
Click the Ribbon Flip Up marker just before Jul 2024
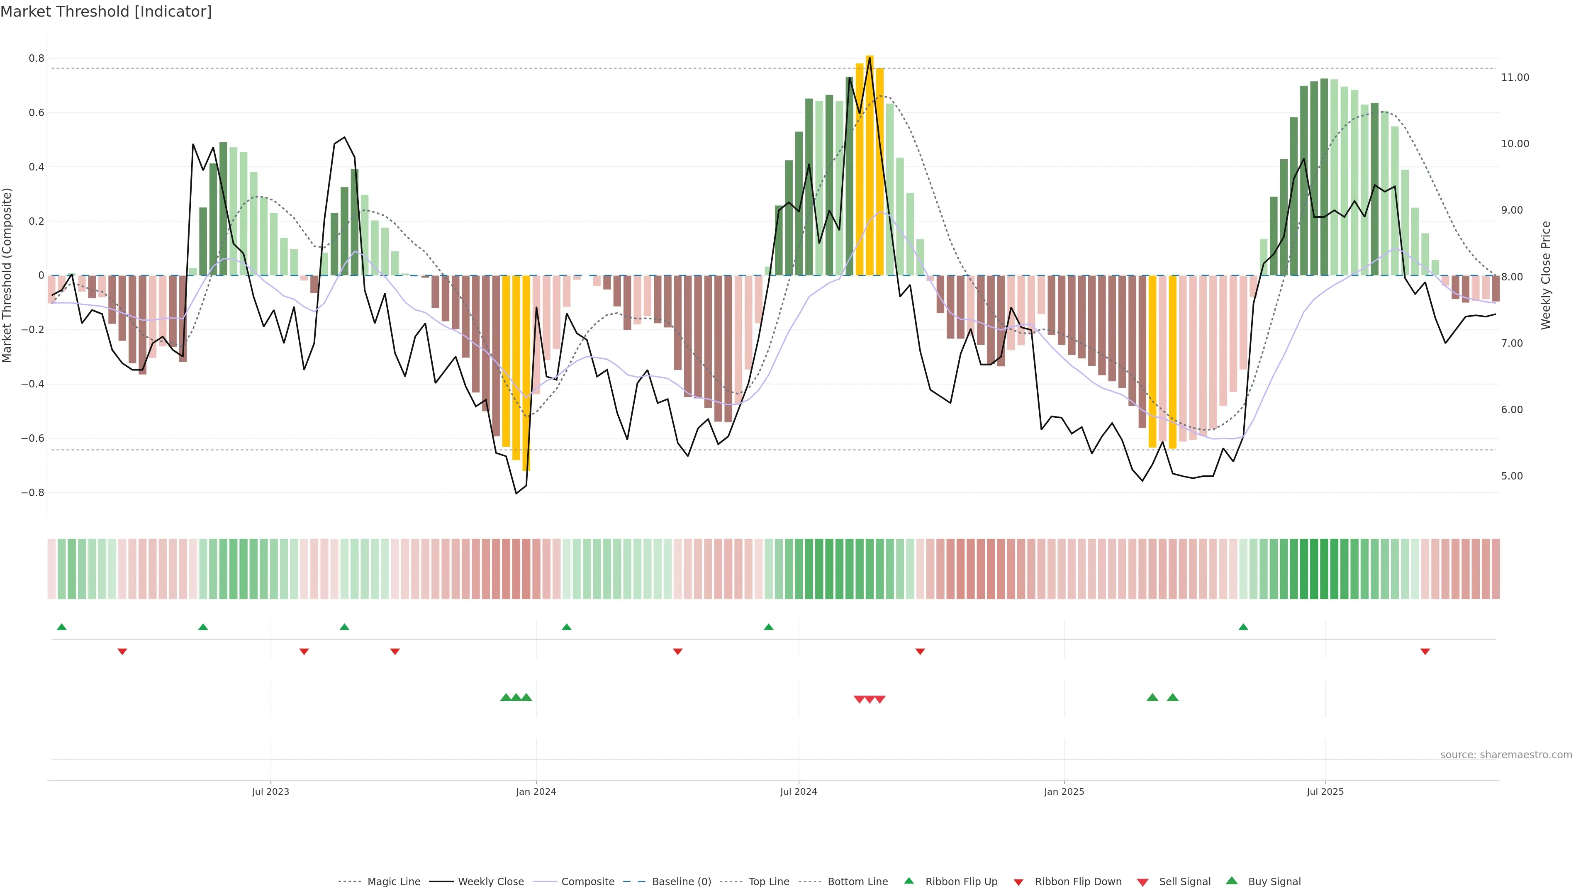tap(768, 627)
